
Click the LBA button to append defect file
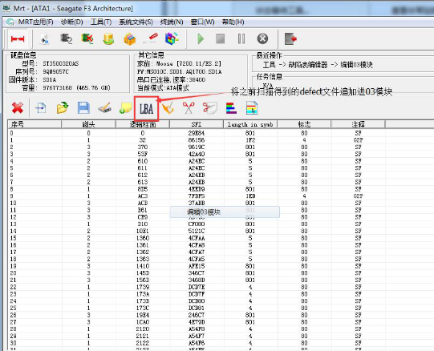pos(147,109)
